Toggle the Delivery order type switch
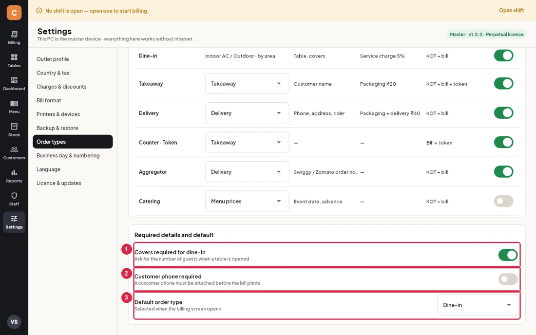The image size is (536, 335). [x=503, y=113]
